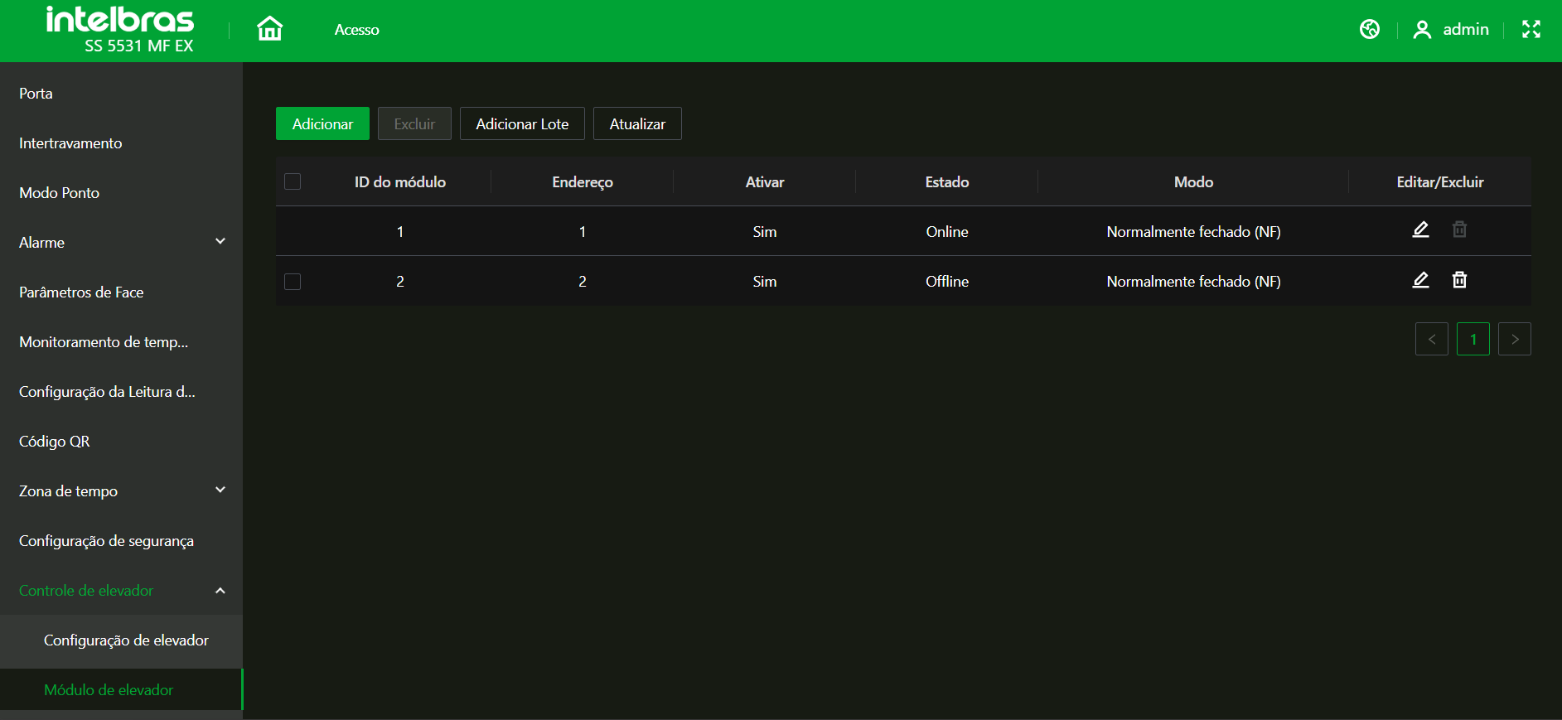Open Configuração de elevador submenu
The height and width of the screenshot is (720, 1562).
click(121, 640)
